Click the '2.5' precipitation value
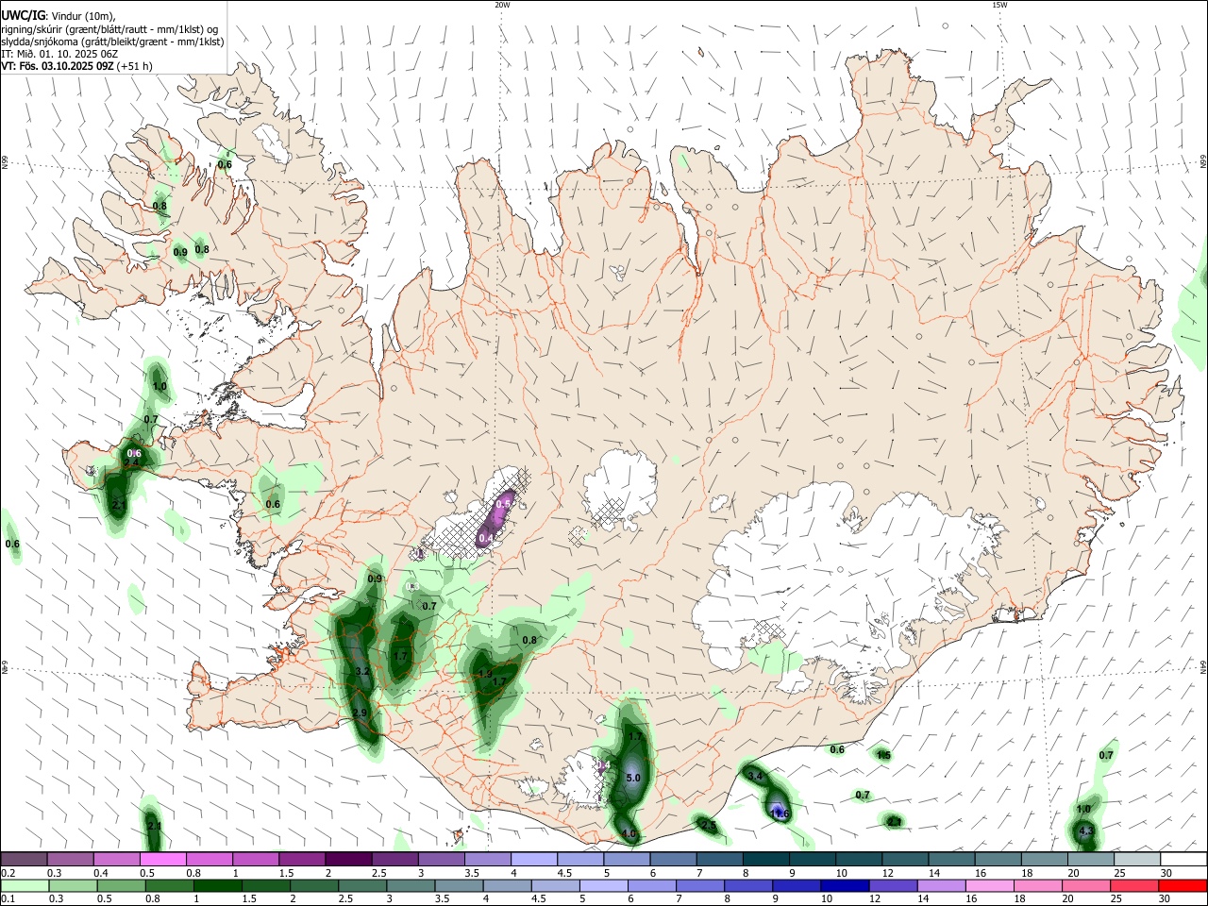The height and width of the screenshot is (906, 1208). coord(708,825)
